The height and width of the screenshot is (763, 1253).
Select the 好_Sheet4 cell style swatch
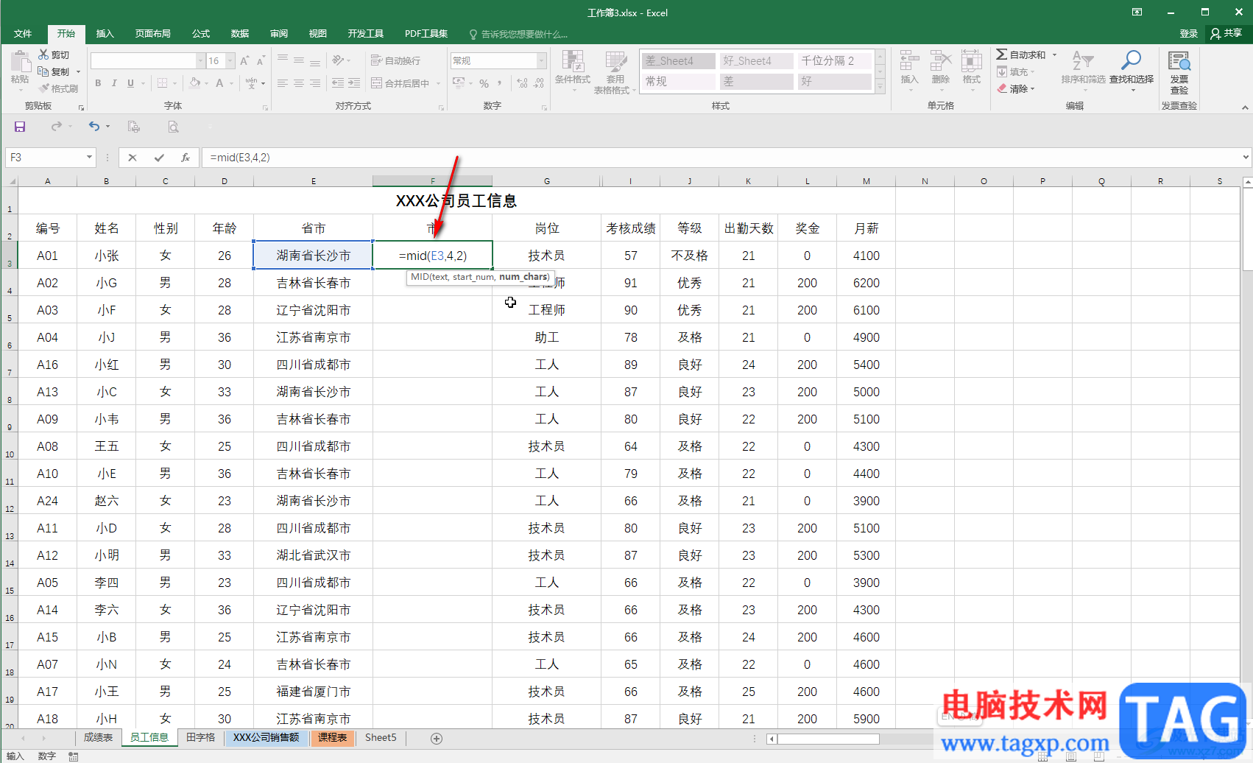coord(755,61)
